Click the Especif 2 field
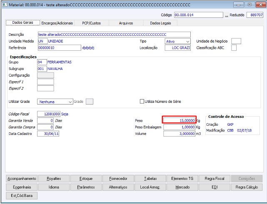 (x=45, y=89)
